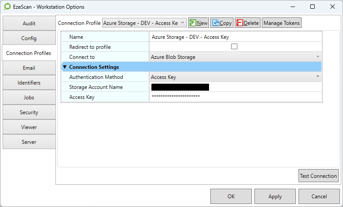Click the Name field for the profile

pyautogui.click(x=235, y=37)
